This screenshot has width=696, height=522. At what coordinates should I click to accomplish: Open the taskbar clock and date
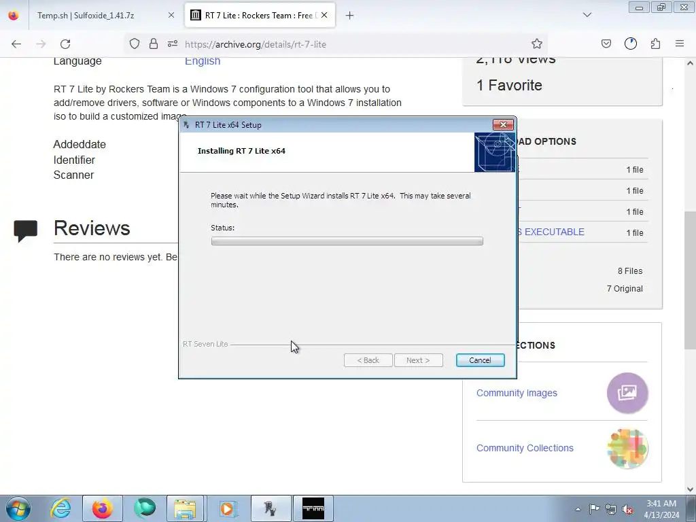click(661, 509)
